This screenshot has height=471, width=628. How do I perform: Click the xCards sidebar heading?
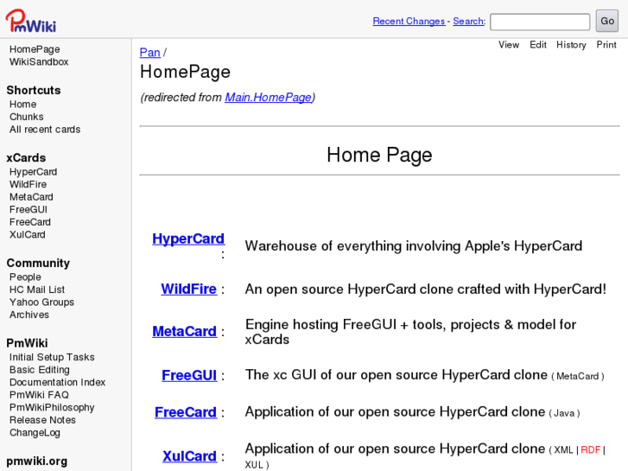26,158
